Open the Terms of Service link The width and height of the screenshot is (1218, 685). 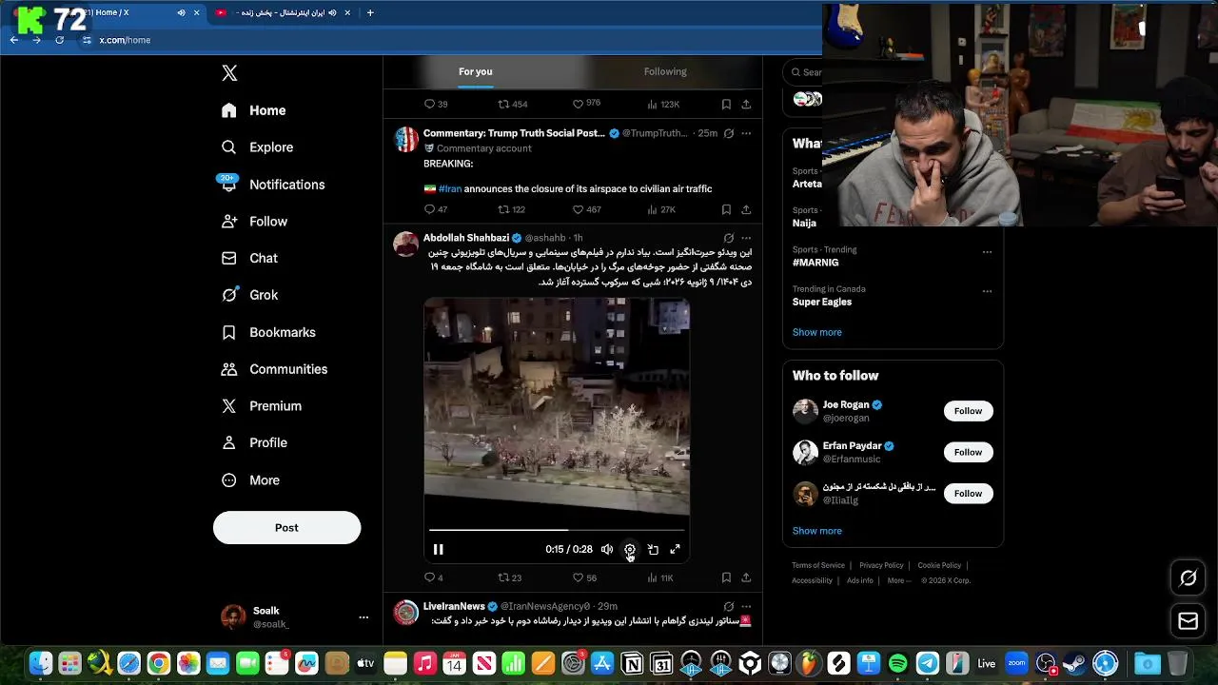coord(818,565)
